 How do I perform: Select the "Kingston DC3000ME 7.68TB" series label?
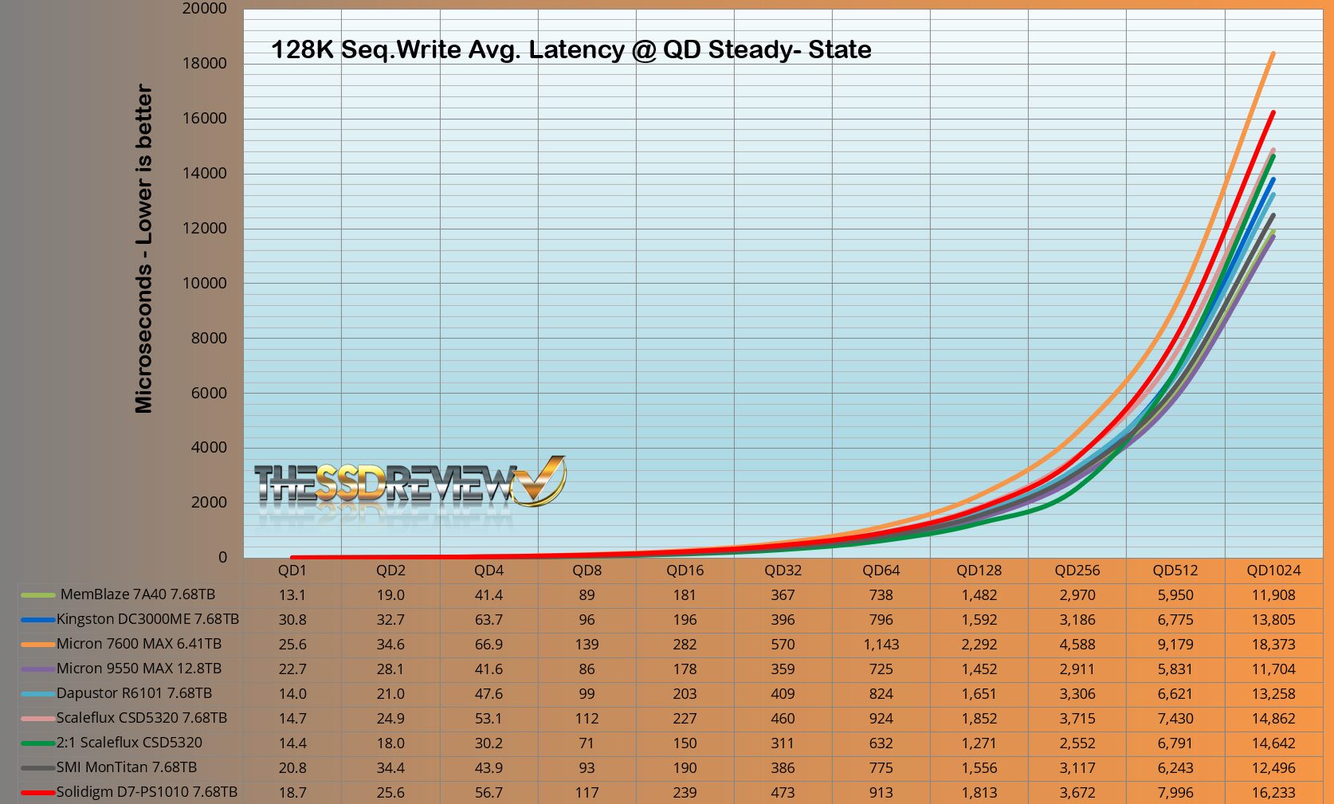(x=147, y=619)
